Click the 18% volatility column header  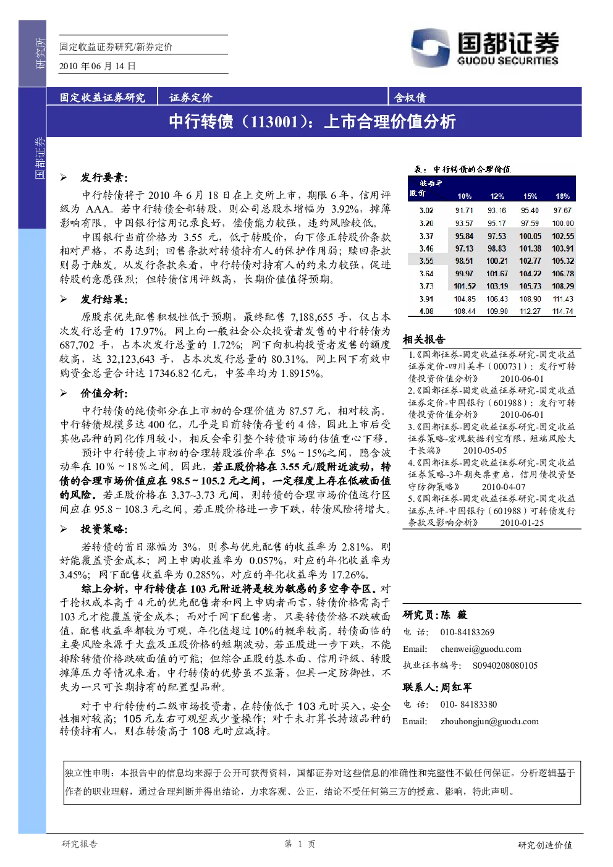click(562, 196)
